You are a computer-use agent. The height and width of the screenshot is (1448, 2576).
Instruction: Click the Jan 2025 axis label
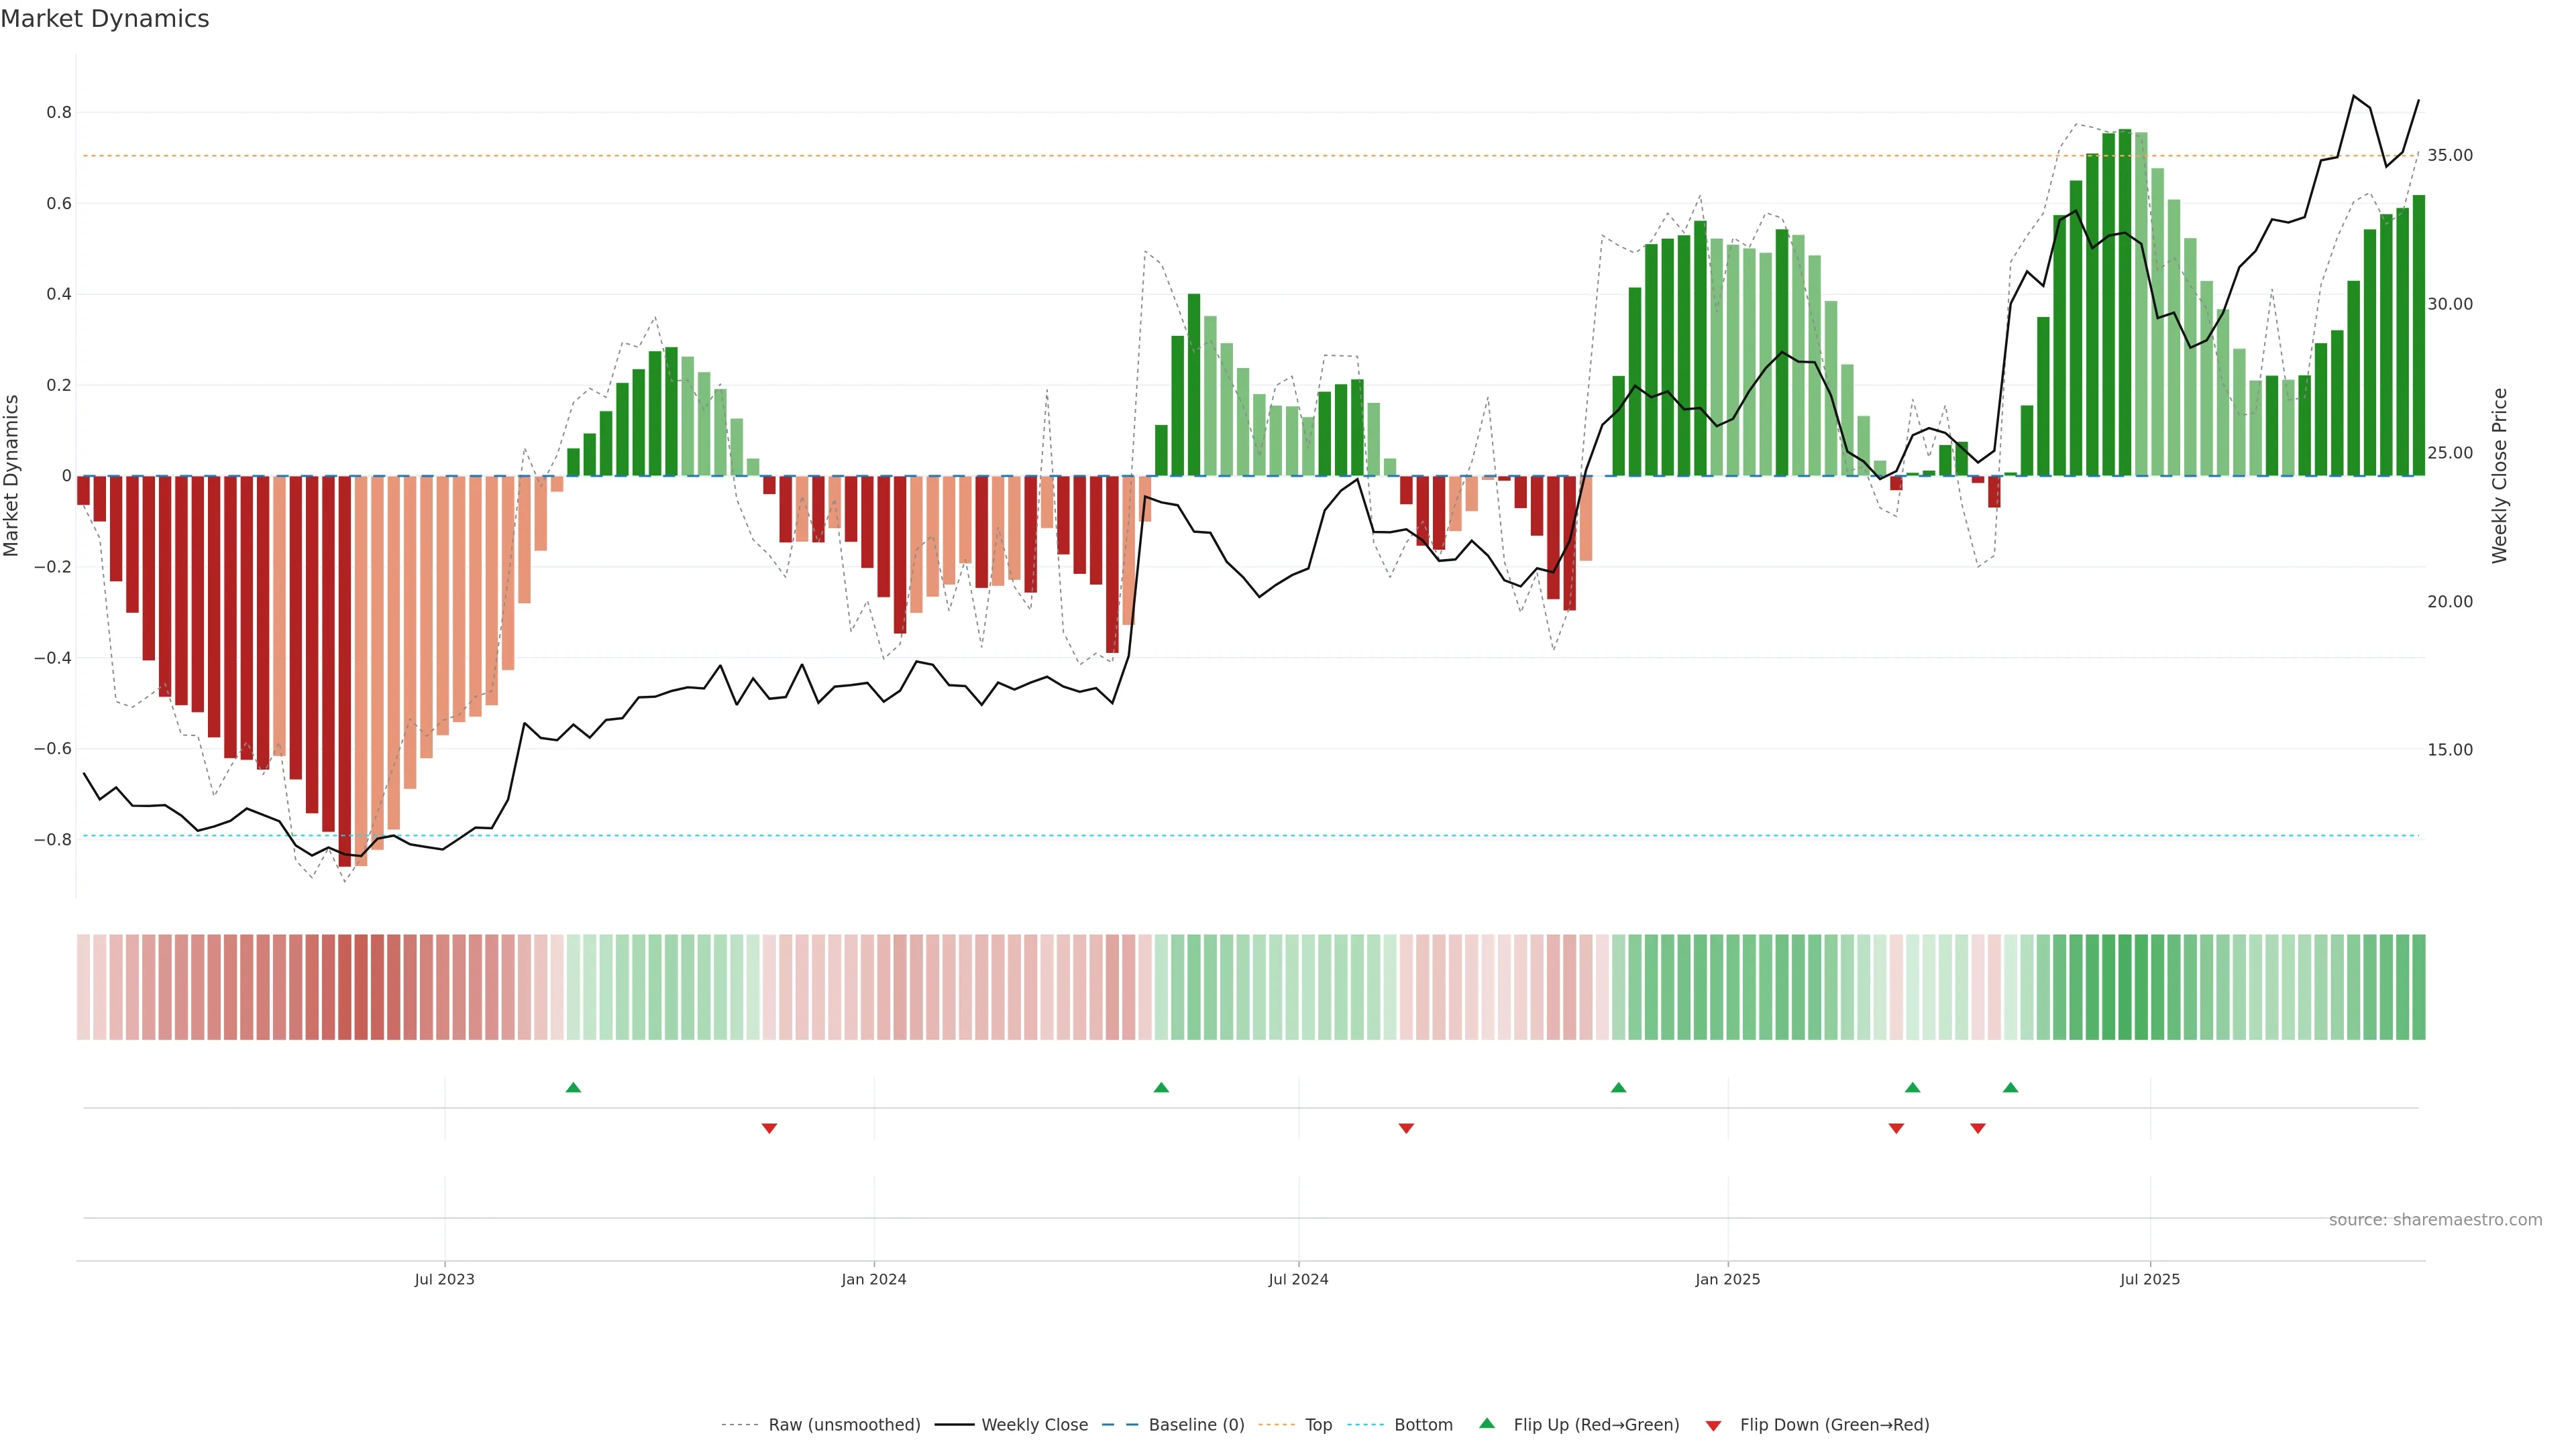click(1727, 1279)
